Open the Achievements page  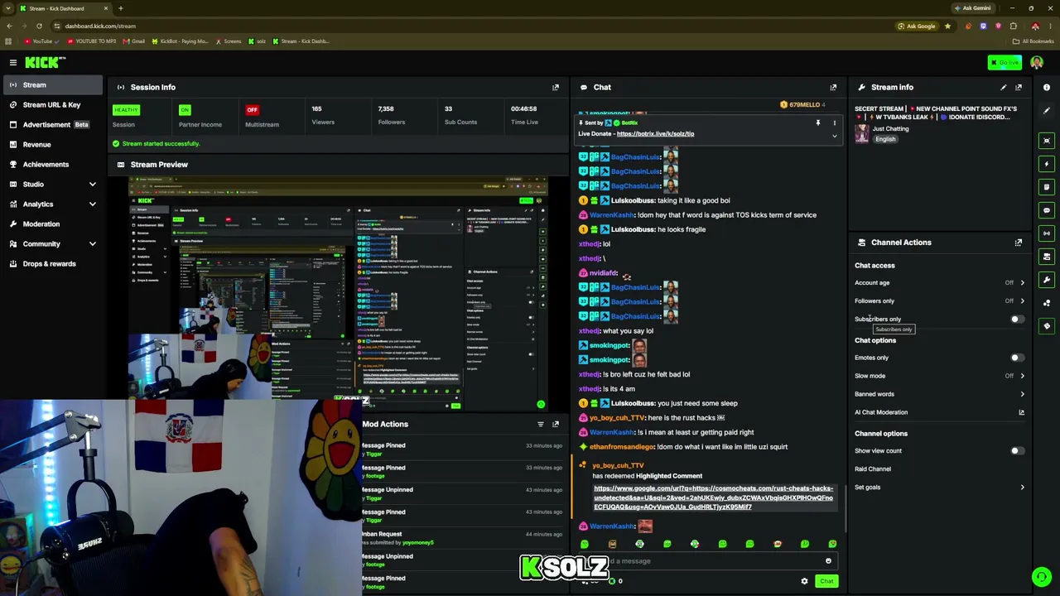(51, 164)
